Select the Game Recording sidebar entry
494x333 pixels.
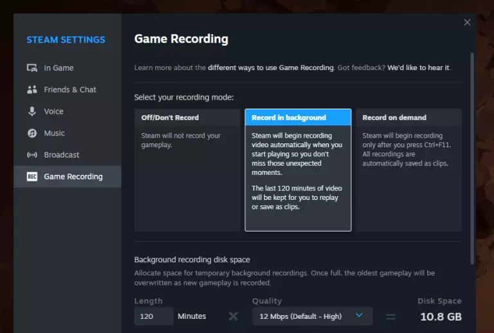point(68,177)
